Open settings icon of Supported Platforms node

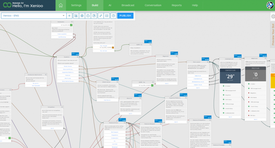[x=186, y=98]
